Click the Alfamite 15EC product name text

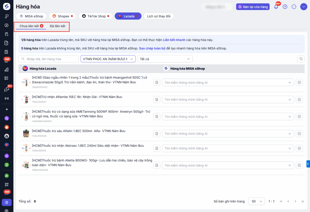point(77,97)
